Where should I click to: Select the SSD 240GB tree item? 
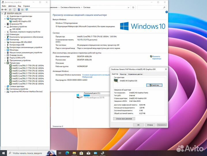(16, 29)
